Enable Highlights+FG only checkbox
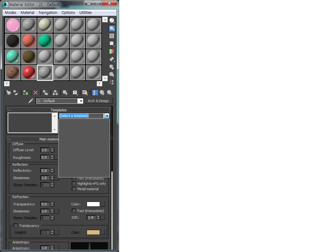The height and width of the screenshot is (252, 320). (74, 183)
